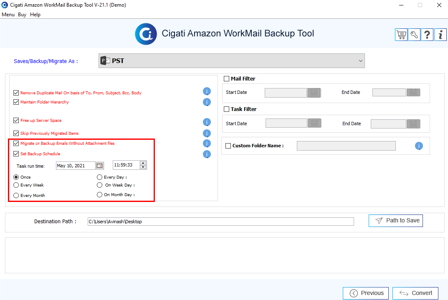Click the Destination Path text field

(221, 222)
